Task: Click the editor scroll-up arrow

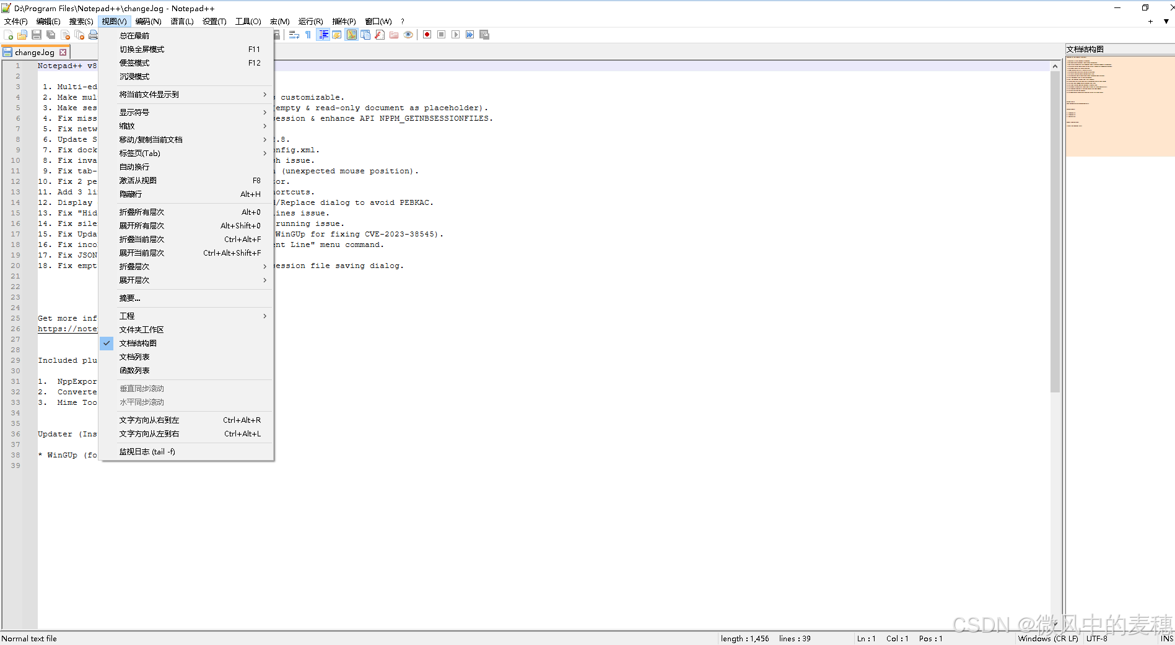Action: click(x=1055, y=66)
